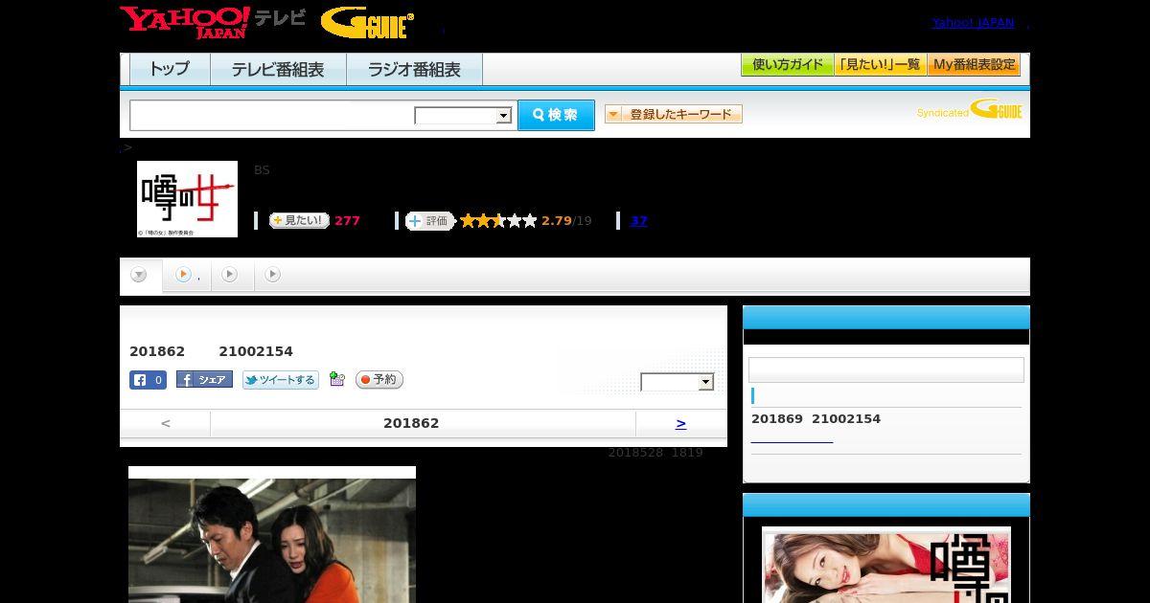Click the 201862 date heading in navigation bar
Viewport: 1150px width, 603px height.
point(411,423)
